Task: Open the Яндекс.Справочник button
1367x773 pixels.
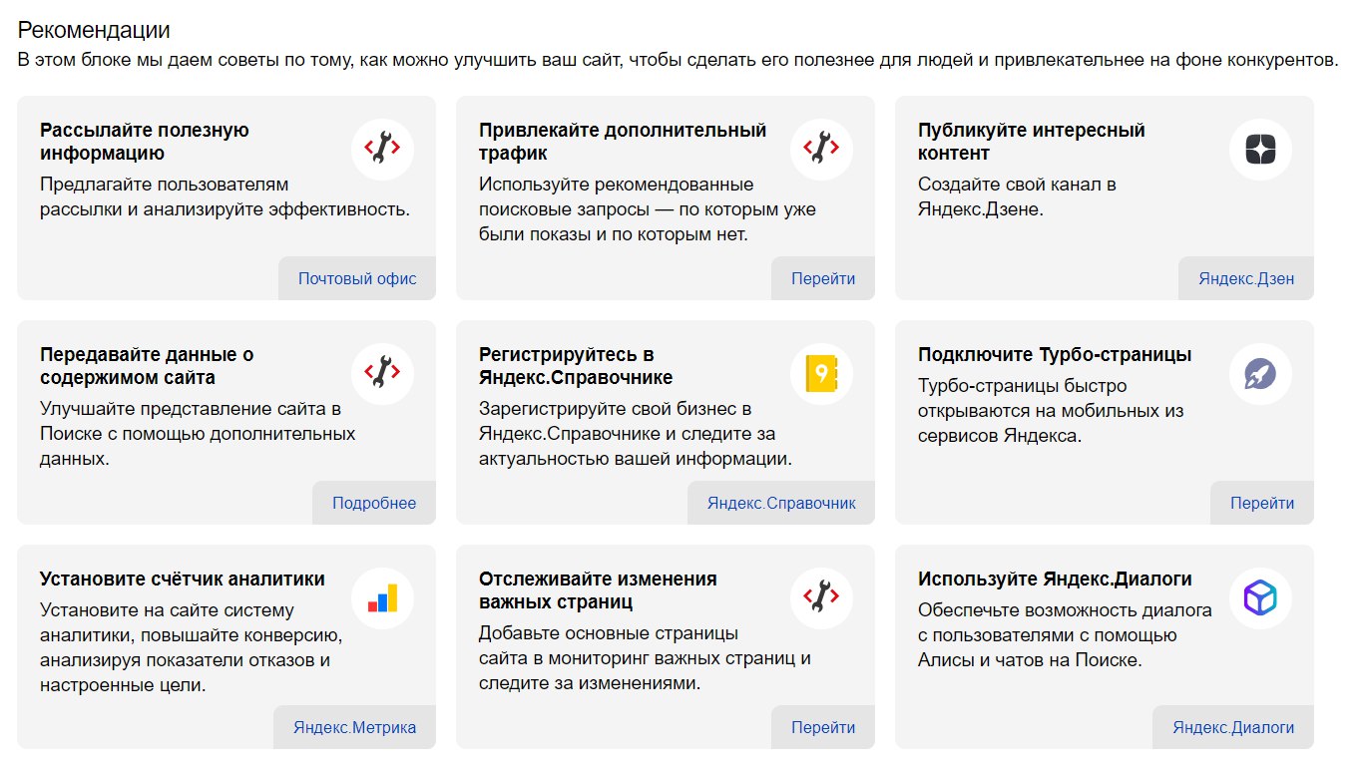Action: (781, 503)
